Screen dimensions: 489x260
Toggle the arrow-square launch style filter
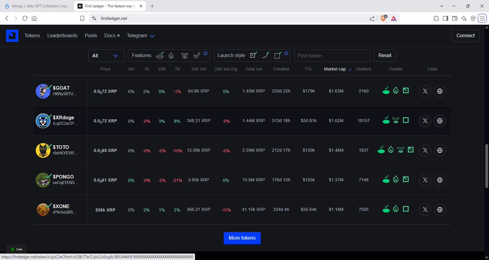click(253, 55)
